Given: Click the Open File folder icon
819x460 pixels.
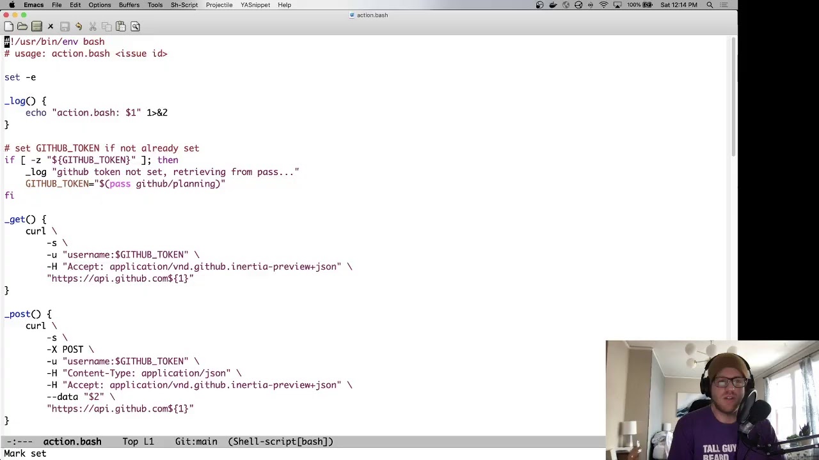Looking at the screenshot, I should tap(22, 26).
